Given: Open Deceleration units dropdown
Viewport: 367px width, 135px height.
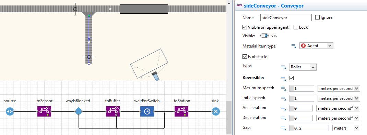Looking at the screenshot, I should coord(338,118).
